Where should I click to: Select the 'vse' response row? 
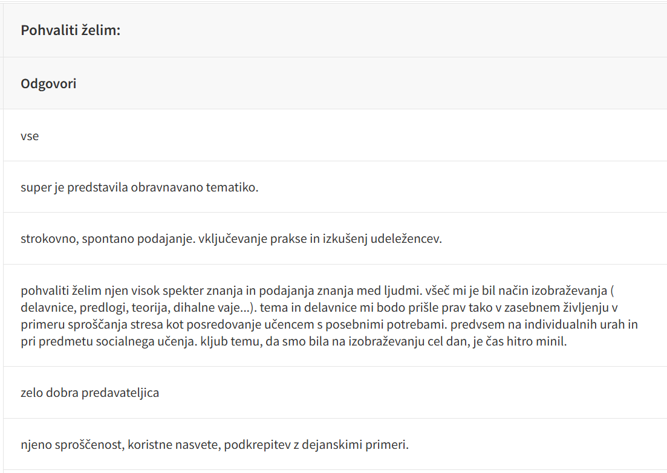tap(30, 136)
